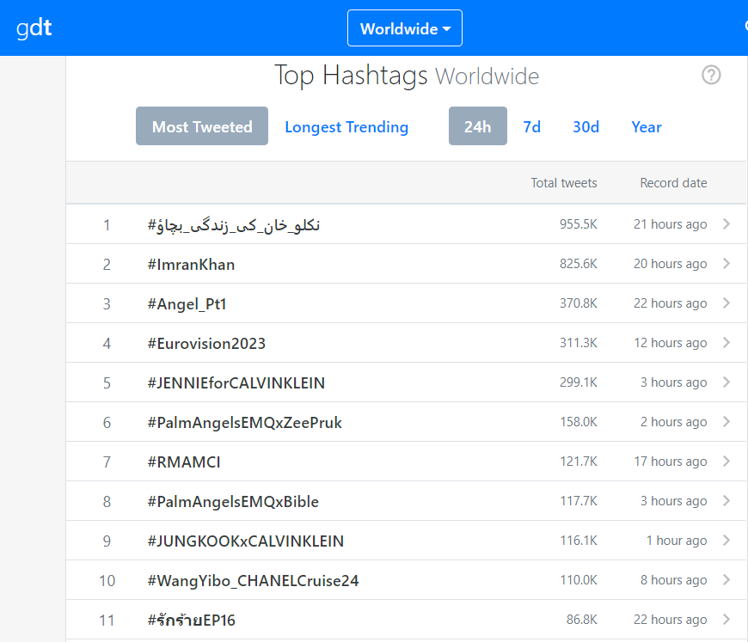The width and height of the screenshot is (748, 642).
Task: Click the Record date column header
Action: [x=673, y=183]
